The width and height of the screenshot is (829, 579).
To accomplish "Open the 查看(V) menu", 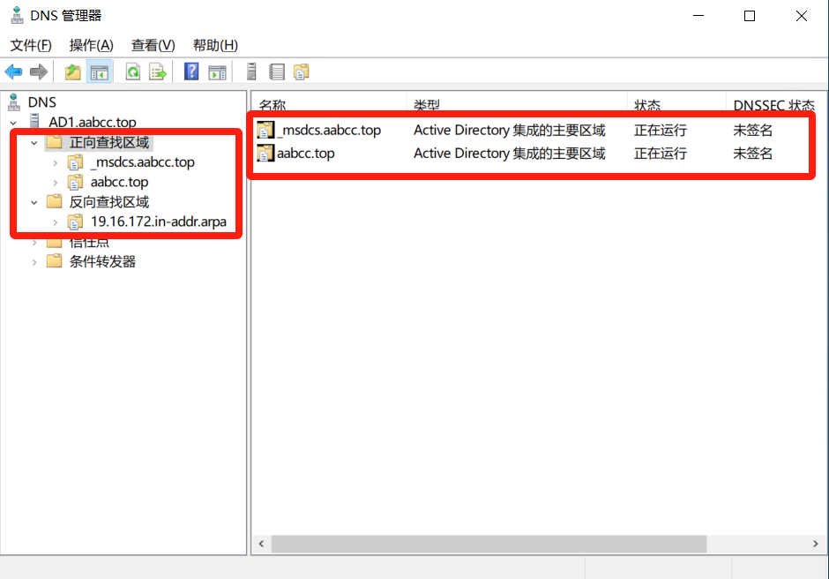I will 153,45.
